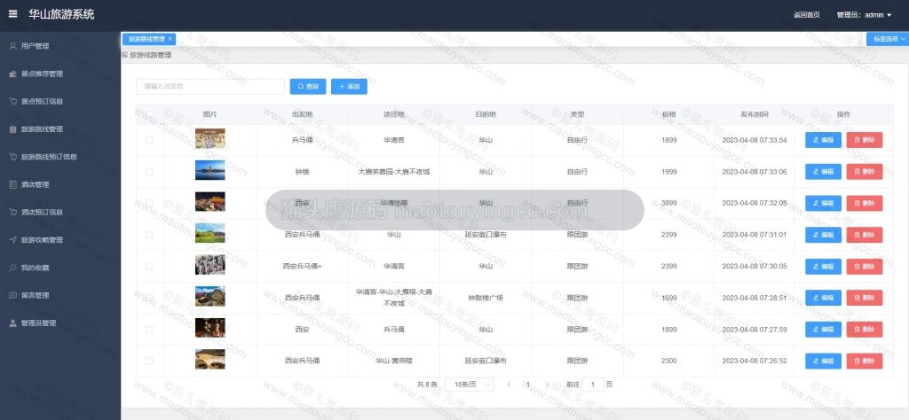Click the cart icon beside 酒店预订信息
This screenshot has height=420, width=909.
[12, 212]
